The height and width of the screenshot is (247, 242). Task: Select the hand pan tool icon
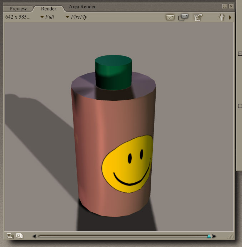221,17
